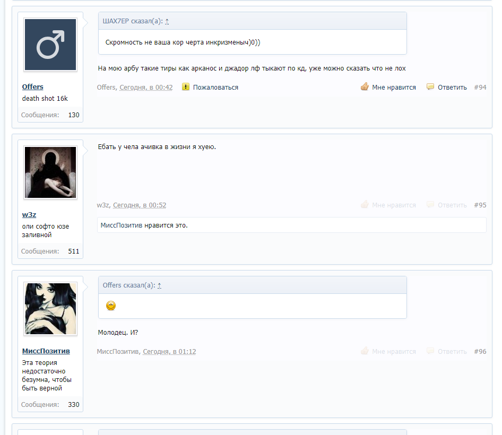Click the faded reply icon in post #96

coord(430,351)
